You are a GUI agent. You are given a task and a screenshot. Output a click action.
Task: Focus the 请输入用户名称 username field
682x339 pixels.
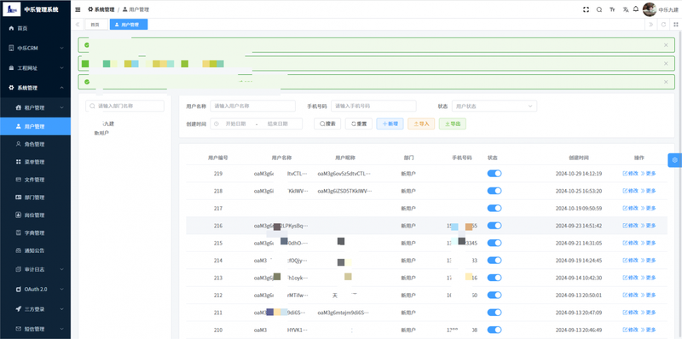click(252, 106)
